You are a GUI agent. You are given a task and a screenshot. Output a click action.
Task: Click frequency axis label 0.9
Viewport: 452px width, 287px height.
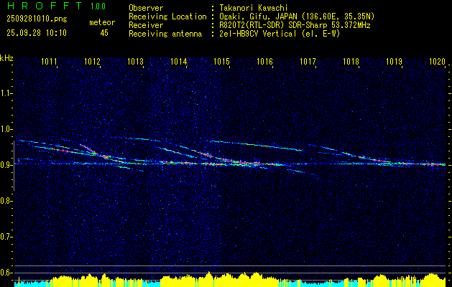6,165
